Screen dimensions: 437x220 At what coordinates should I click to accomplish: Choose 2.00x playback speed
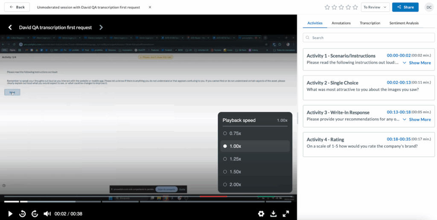tap(235, 185)
